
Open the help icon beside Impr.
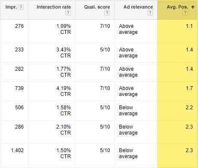coord(21,7)
